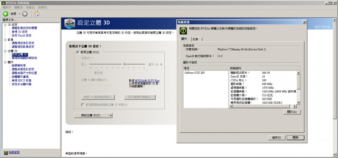338x158 pixels.
Task: Click the 儲存(S) button
Action: [277, 138]
